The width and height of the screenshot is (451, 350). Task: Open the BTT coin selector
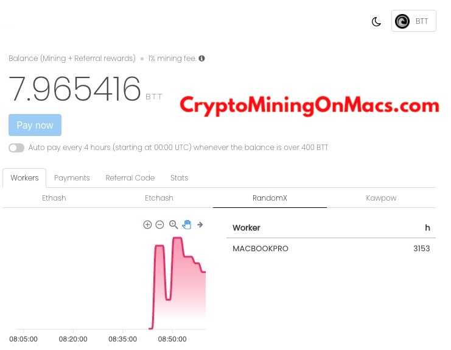tap(414, 21)
